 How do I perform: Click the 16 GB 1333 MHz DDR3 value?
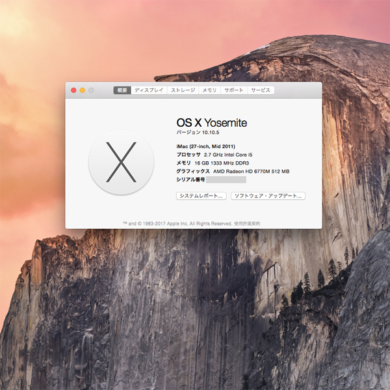[x=222, y=163]
